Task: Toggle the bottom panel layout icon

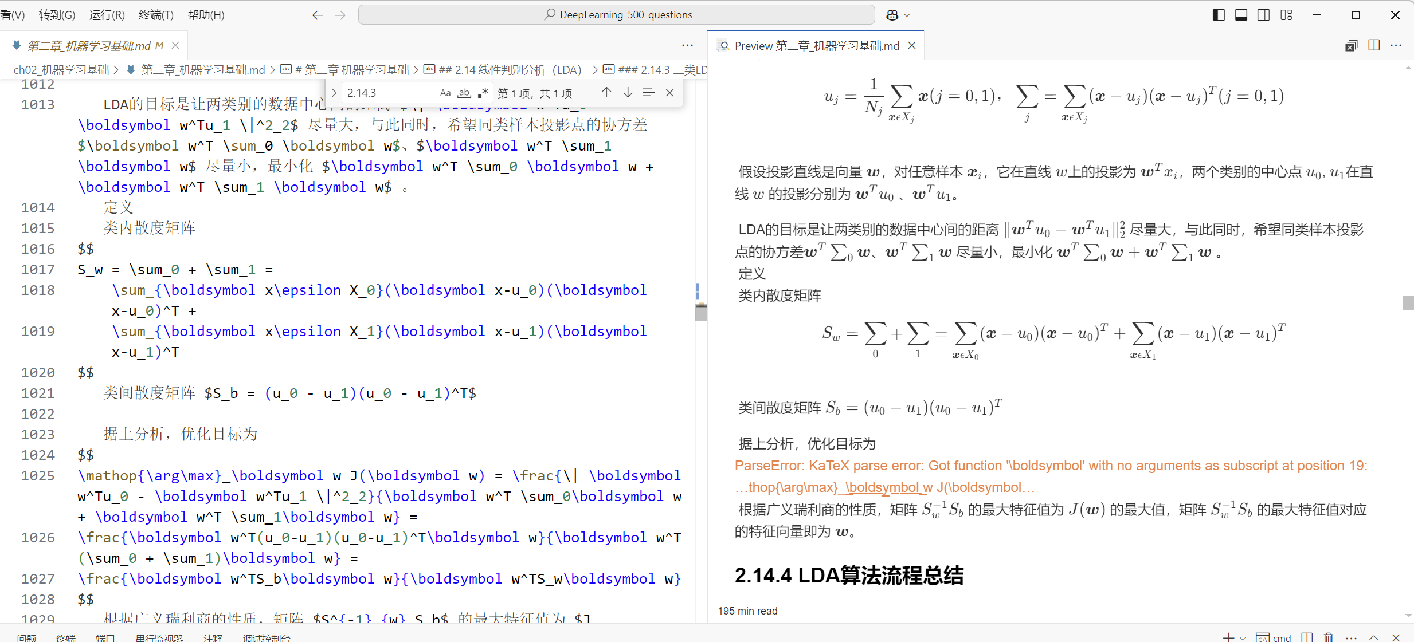Action: [1241, 15]
